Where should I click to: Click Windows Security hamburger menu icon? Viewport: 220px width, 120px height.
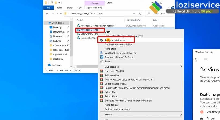(x=206, y=59)
